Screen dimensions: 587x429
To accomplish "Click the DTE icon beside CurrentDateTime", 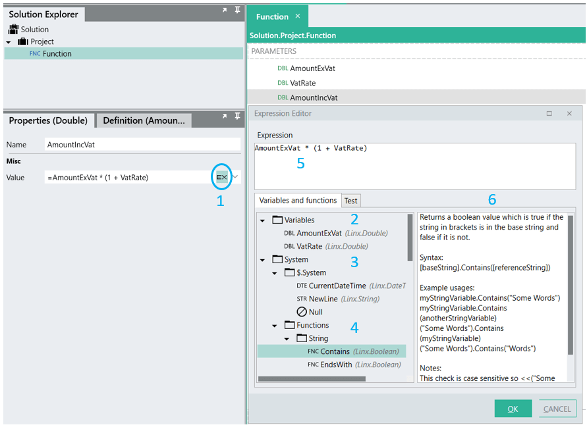I will coord(302,286).
